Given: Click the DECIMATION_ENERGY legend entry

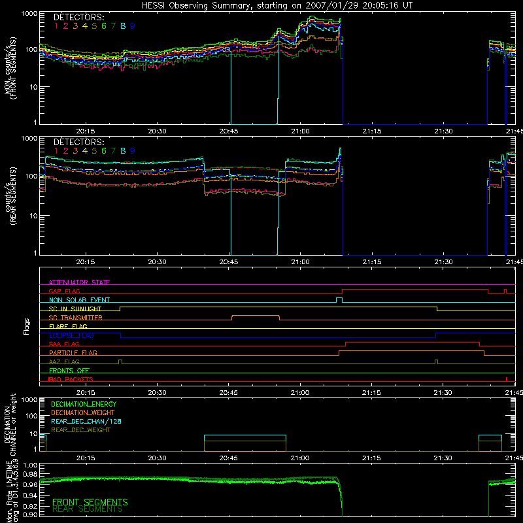Looking at the screenshot, I should pyautogui.click(x=84, y=404).
